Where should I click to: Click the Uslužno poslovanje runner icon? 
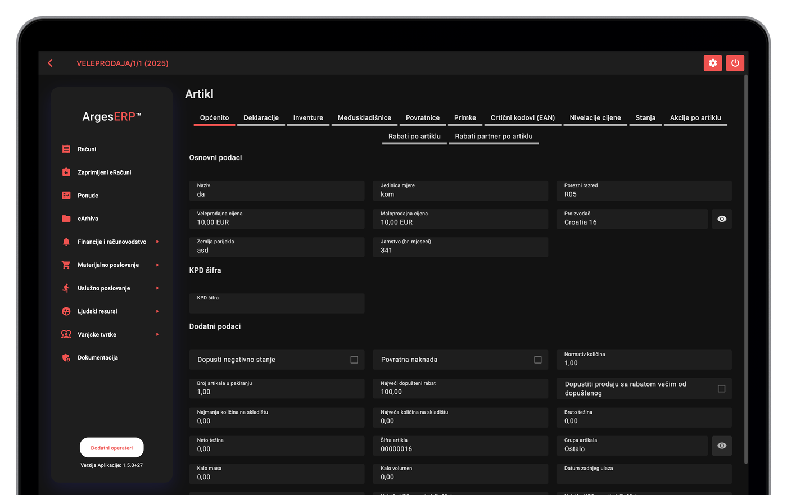[66, 288]
